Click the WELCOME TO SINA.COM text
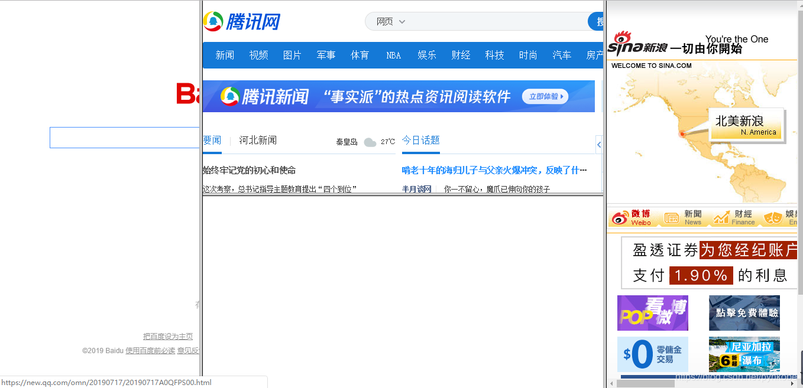This screenshot has height=388, width=803. point(652,66)
